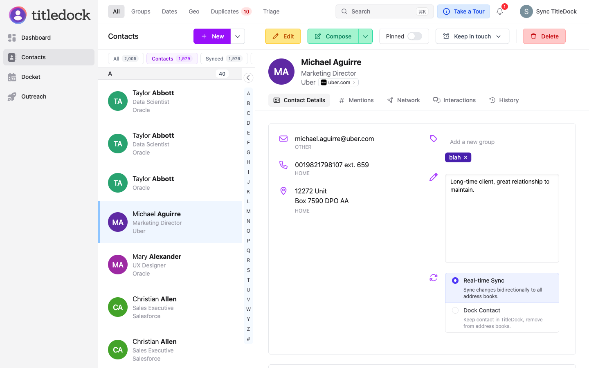Screen dimensions: 589x368
Task: Click the Dashboard sidebar icon
Action: (x=12, y=38)
